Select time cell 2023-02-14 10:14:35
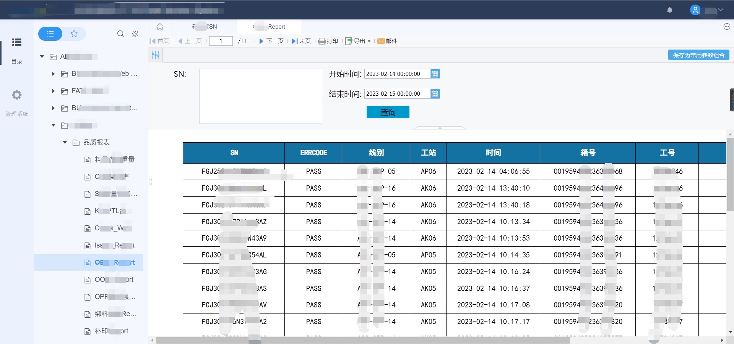 [493, 255]
